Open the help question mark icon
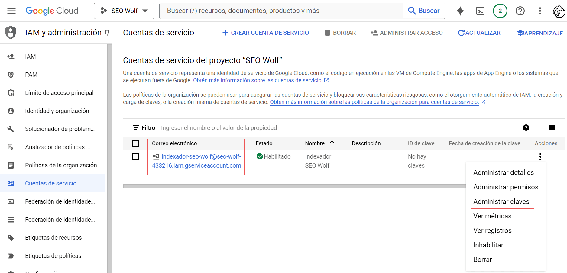567x273 pixels. coord(520,11)
